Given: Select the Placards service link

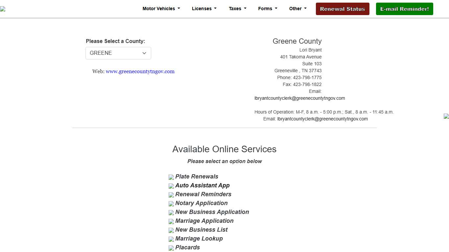Looking at the screenshot, I should tap(187, 247).
